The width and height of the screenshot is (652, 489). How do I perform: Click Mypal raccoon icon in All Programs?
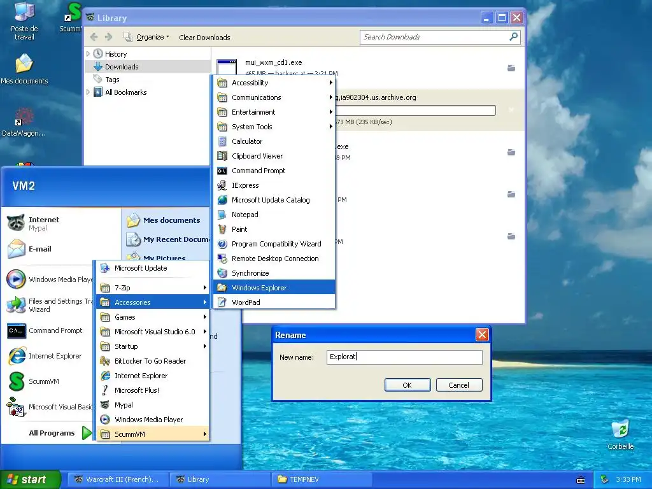[x=105, y=405]
